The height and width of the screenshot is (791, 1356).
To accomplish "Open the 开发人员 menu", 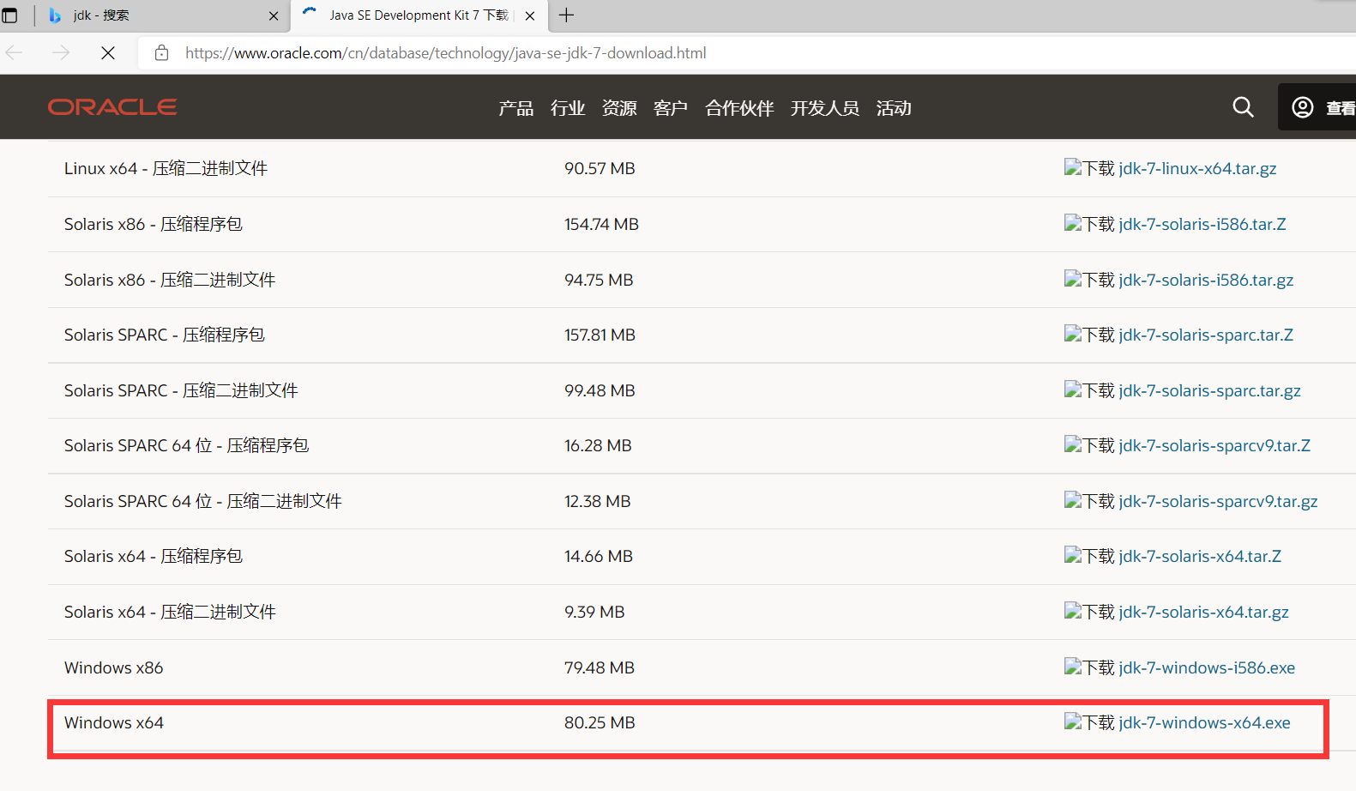I will [825, 108].
